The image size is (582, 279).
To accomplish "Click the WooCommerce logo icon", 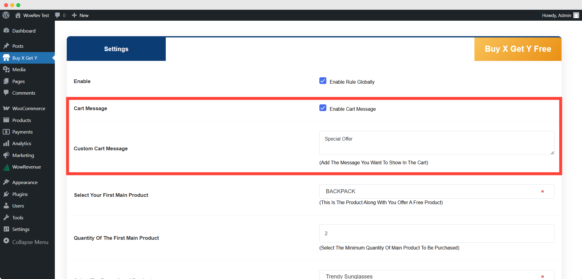I will click(x=6, y=108).
